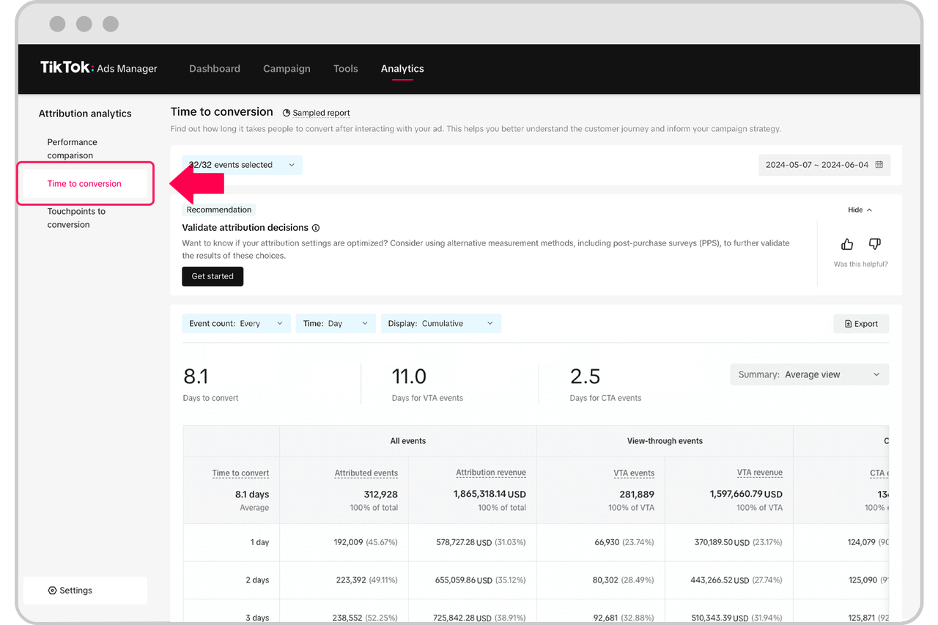Click the 578,727.28 USD revenue cell
Image resolution: width=938 pixels, height=625 pixels.
(479, 542)
